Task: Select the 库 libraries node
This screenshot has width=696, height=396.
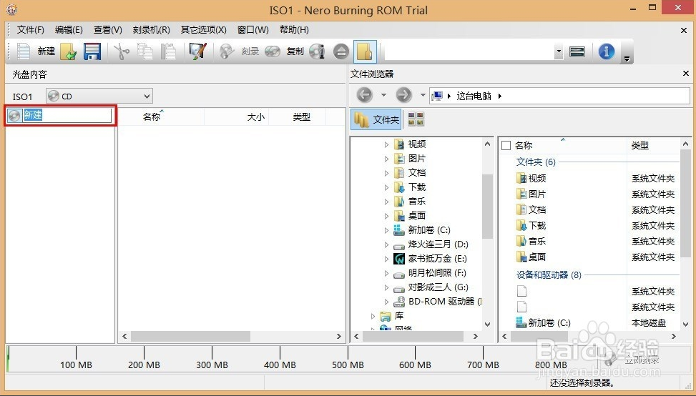Action: point(392,316)
